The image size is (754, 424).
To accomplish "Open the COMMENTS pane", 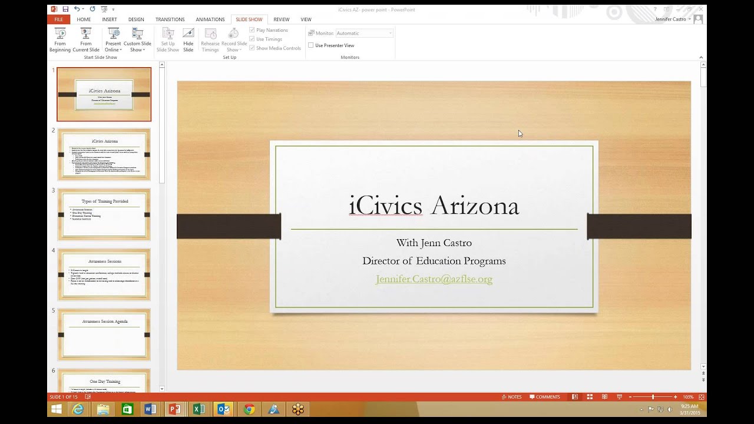I will point(545,397).
